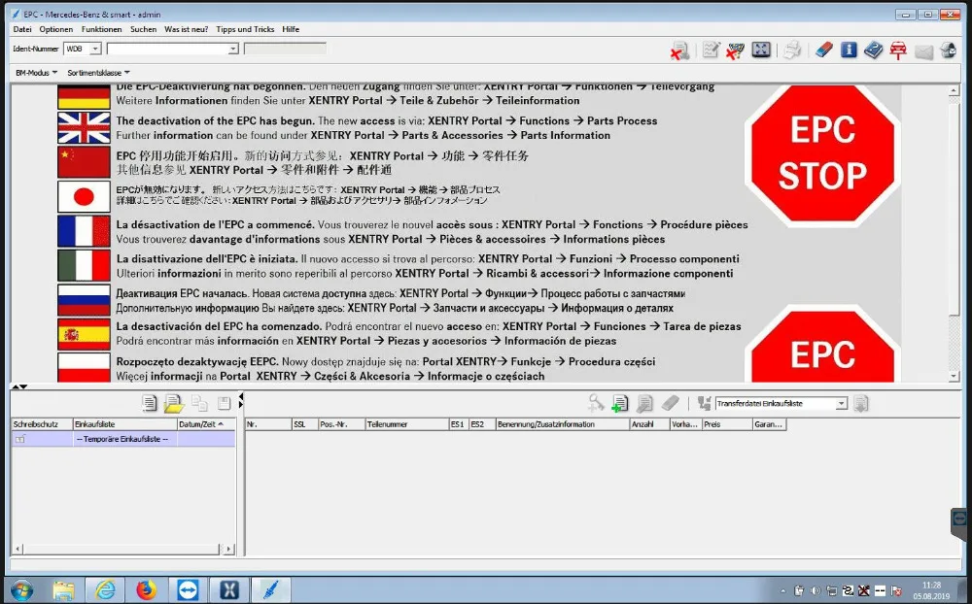Open the Ident-Nummer combo box dropdown arrow
Screen dimensions: 972x604
[233, 49]
